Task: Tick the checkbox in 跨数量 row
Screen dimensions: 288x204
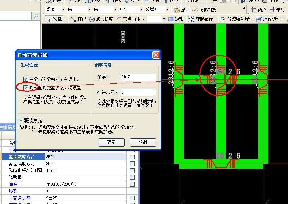Action: (x=132, y=177)
